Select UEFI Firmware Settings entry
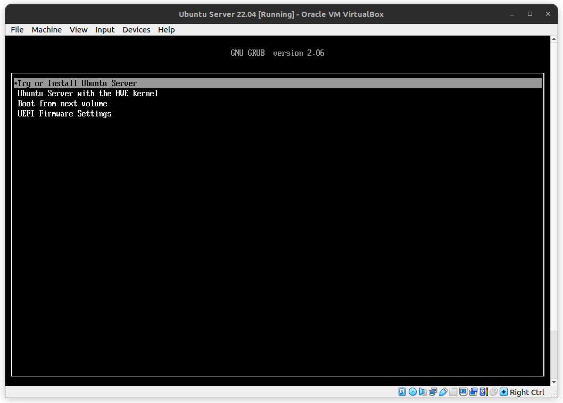The width and height of the screenshot is (563, 403). 64,114
